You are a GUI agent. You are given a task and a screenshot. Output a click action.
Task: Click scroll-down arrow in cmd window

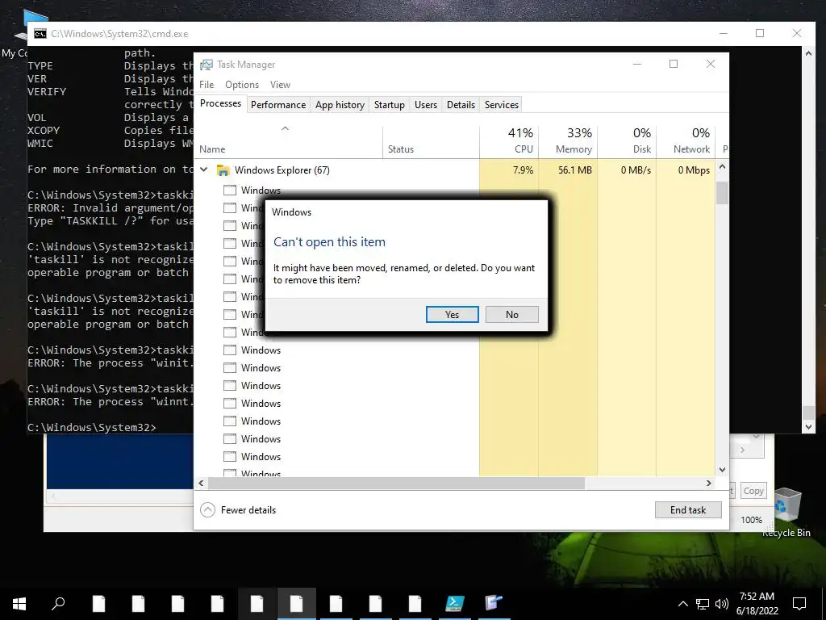[808, 427]
